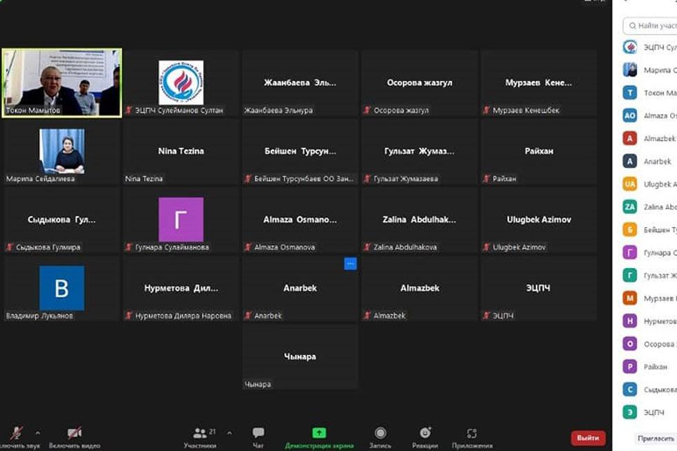Open Реакции reactions menu
Image resolution: width=677 pixels, height=451 pixels.
(425, 436)
